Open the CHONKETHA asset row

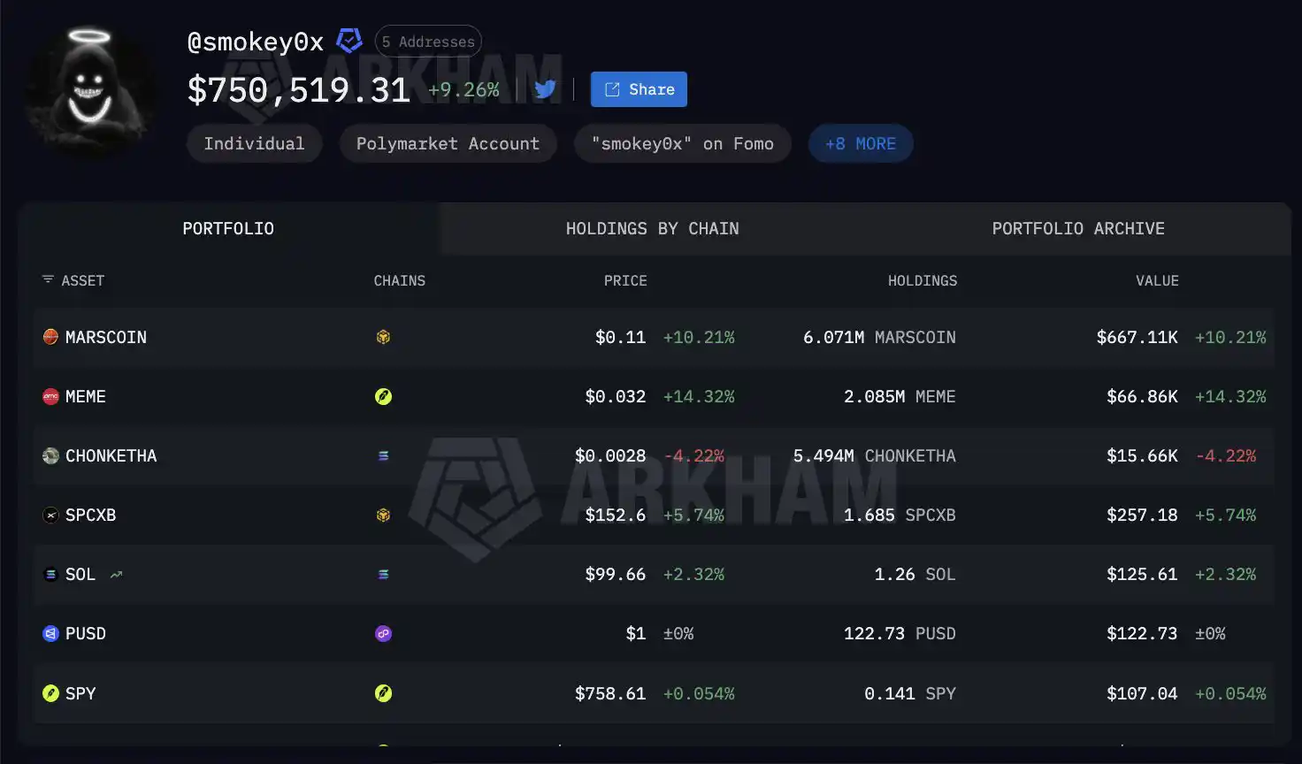click(x=654, y=456)
